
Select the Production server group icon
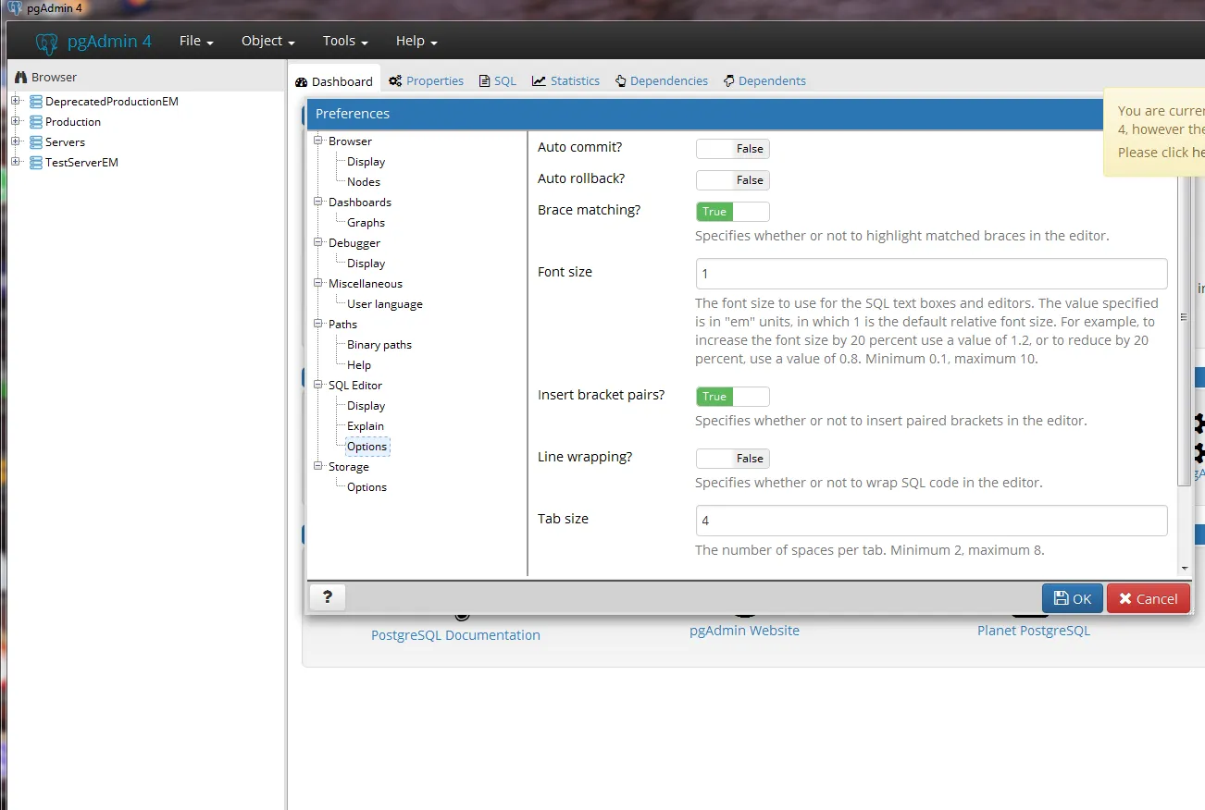pyautogui.click(x=36, y=122)
